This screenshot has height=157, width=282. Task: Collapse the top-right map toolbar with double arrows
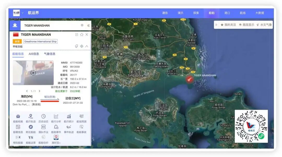(216, 25)
